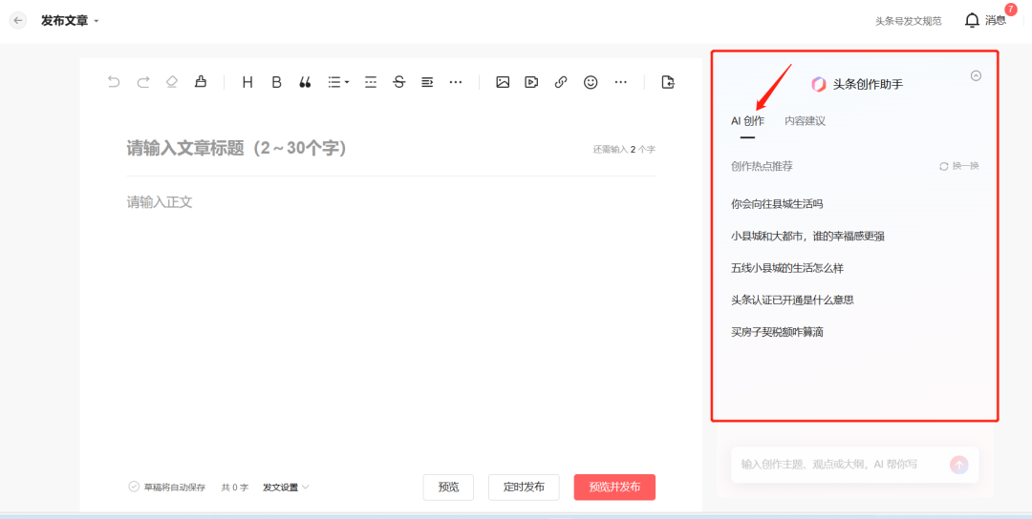Open more formatting options ellipsis
Image resolution: width=1032 pixels, height=519 pixels.
(456, 82)
